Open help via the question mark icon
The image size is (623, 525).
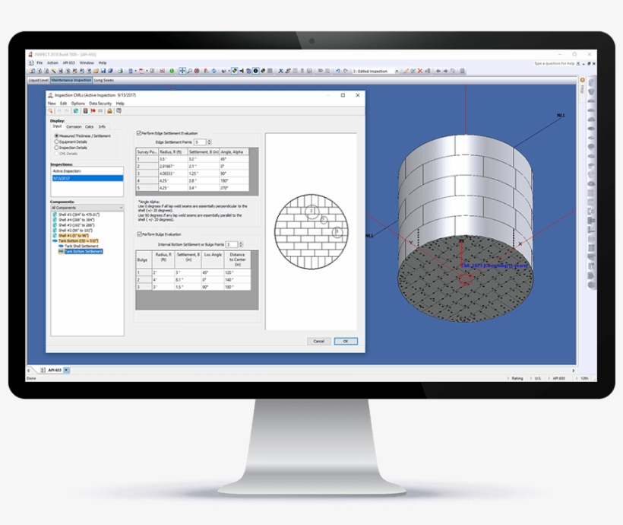[119, 111]
